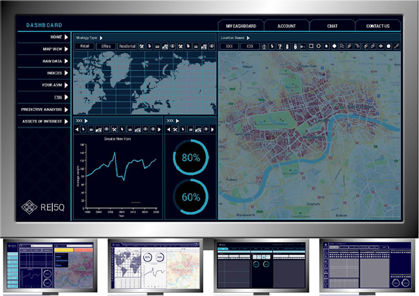The width and height of the screenshot is (419, 296).
Task: Toggle eye icon in toolbar above percentage gauges
Action: coord(206,129)
